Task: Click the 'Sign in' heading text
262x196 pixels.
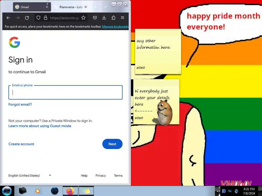Action: [x=20, y=60]
